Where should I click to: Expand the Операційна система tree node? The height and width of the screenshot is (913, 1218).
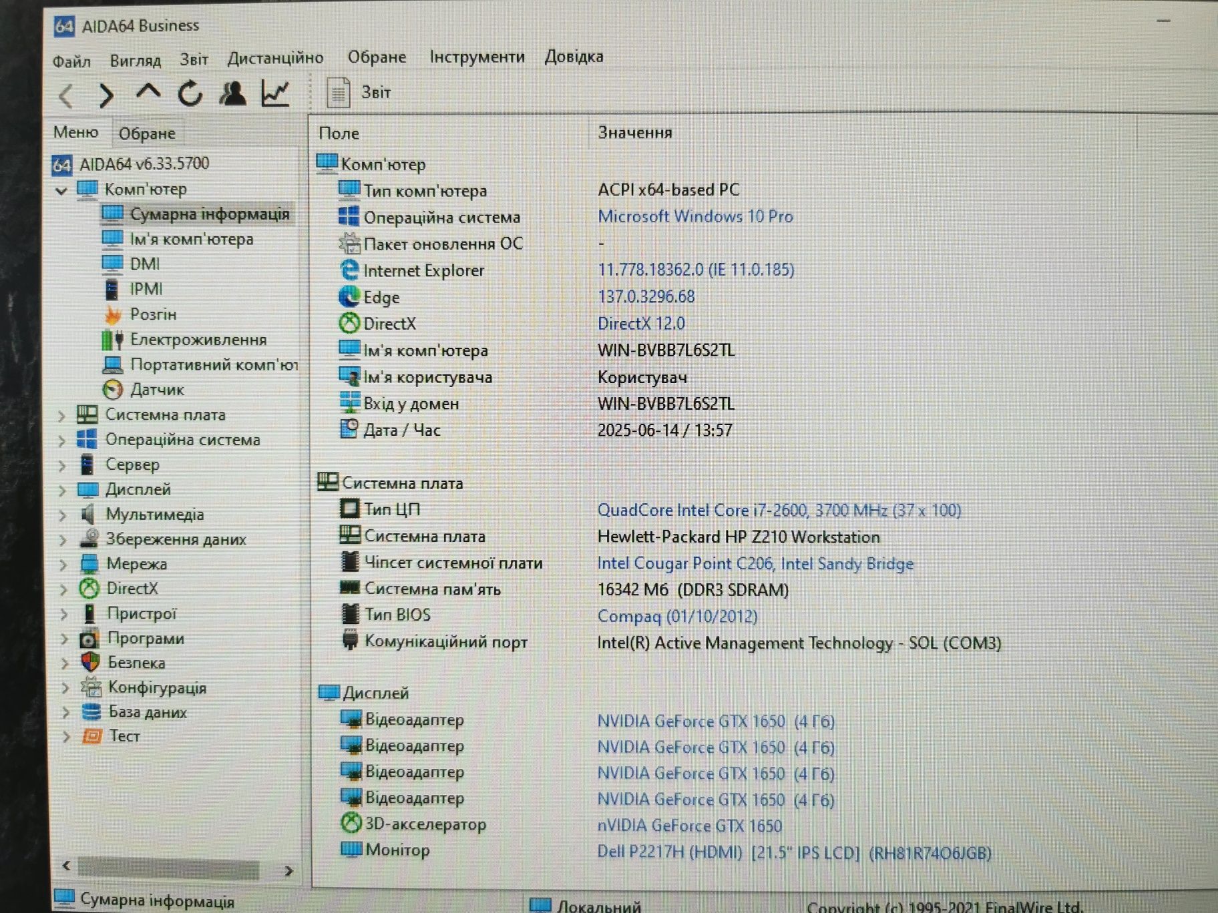tap(62, 441)
